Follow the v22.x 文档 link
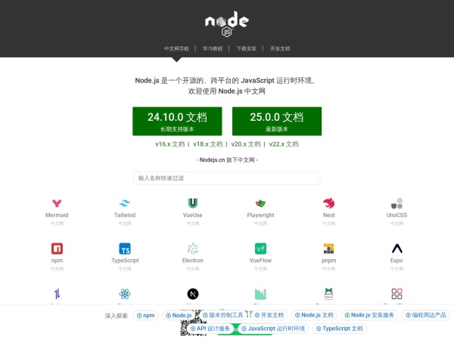This screenshot has height=340, width=454. point(284,144)
